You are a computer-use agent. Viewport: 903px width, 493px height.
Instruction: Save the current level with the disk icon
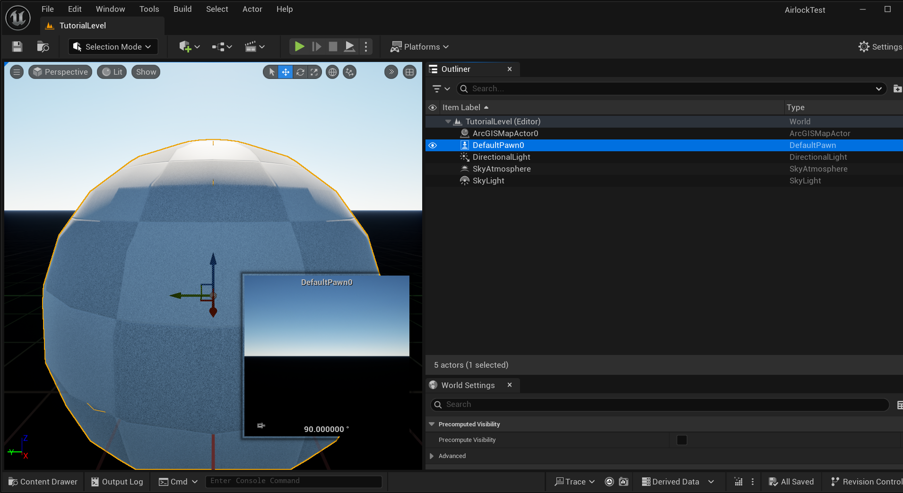pyautogui.click(x=17, y=46)
